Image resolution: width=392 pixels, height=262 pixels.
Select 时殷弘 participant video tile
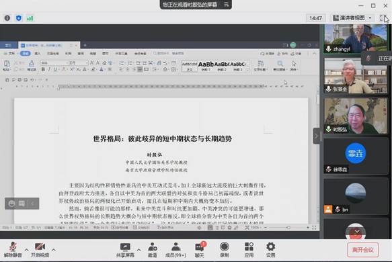(356, 116)
